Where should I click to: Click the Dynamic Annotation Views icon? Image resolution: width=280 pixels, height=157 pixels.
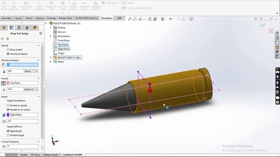150,19
